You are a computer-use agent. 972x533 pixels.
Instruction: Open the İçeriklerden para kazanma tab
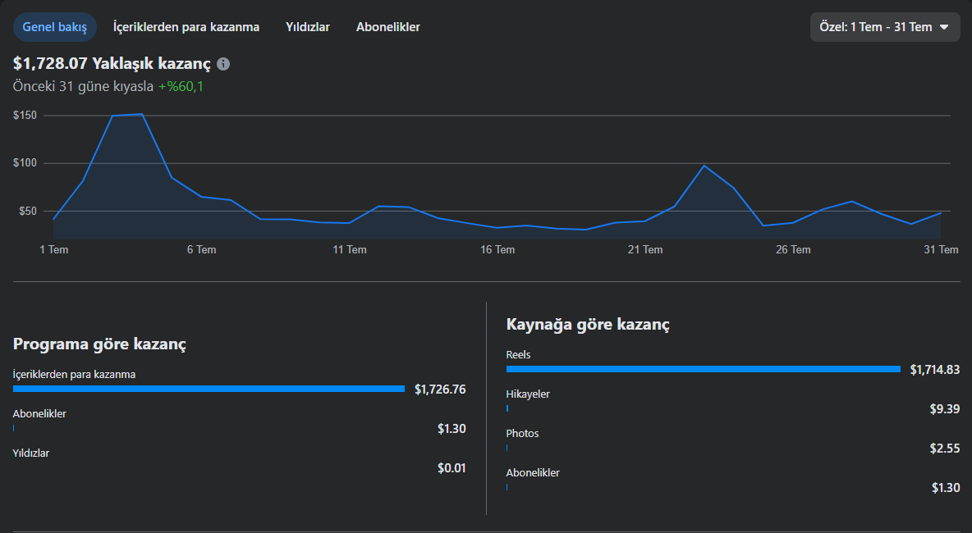point(186,27)
